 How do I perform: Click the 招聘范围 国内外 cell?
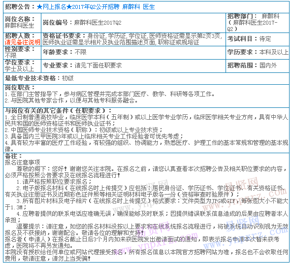point(258,66)
